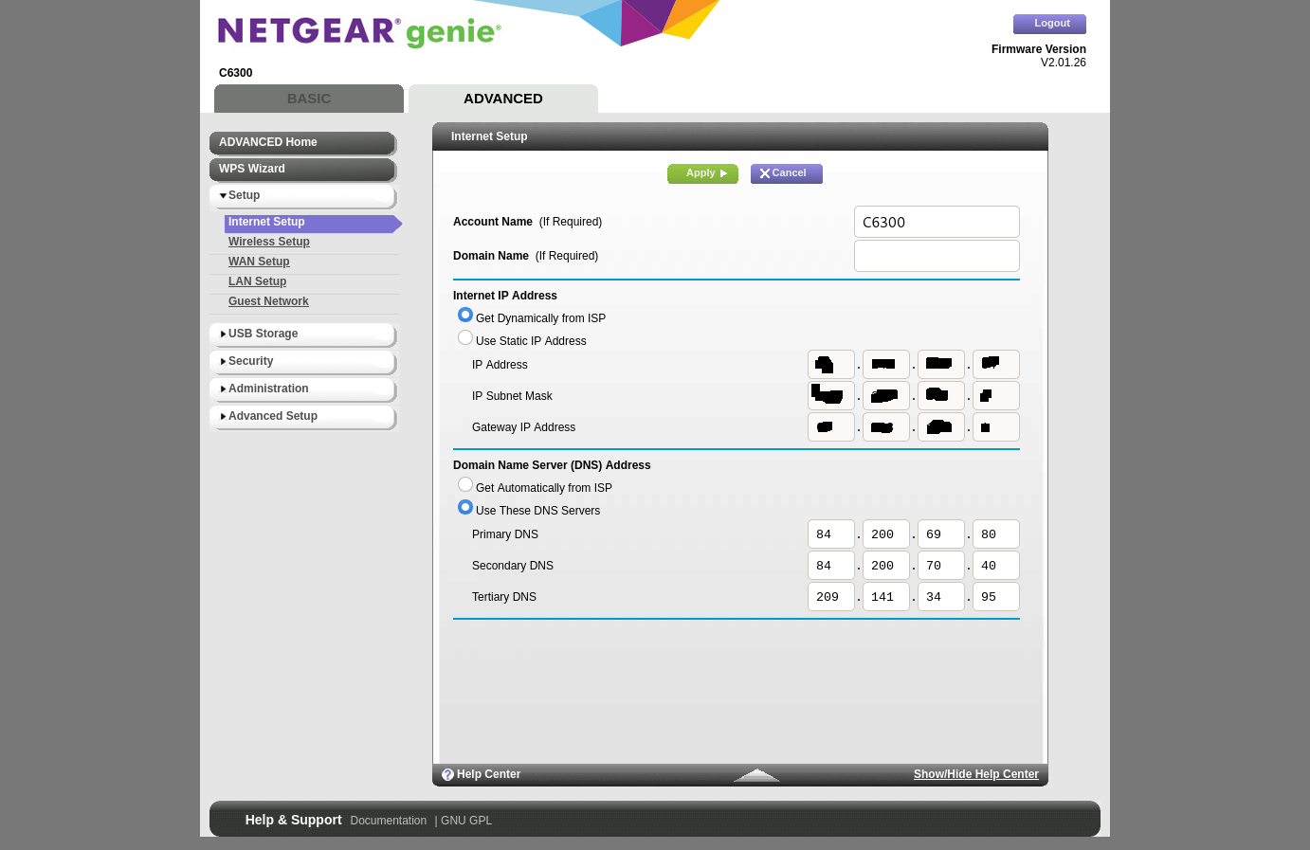This screenshot has height=850, width=1310.
Task: Expand the Administration section
Action: point(302,389)
